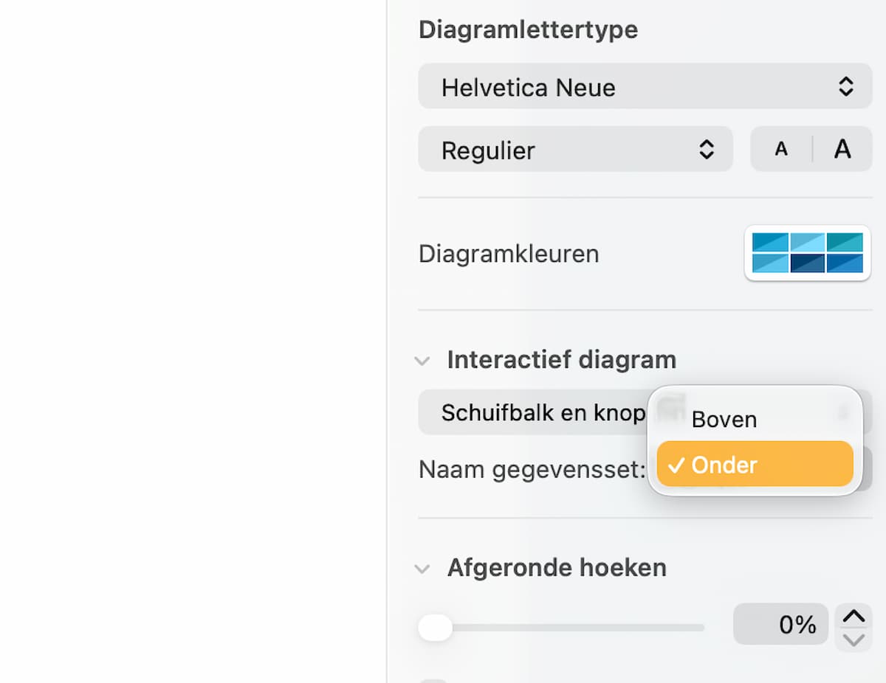Click the rounded corners slider thumb
Screen dimensions: 886x683
pos(435,628)
